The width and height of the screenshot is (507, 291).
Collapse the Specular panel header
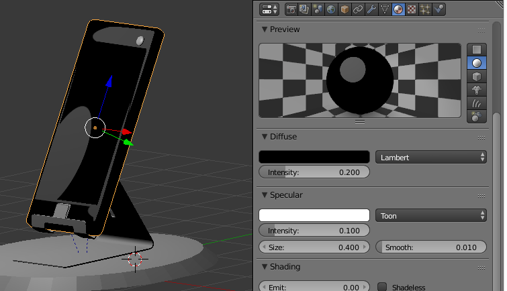(285, 195)
